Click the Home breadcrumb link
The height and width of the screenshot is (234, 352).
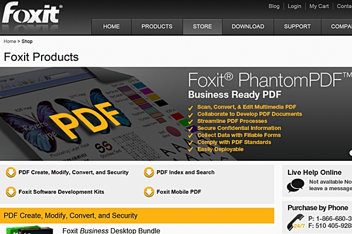tap(9, 42)
